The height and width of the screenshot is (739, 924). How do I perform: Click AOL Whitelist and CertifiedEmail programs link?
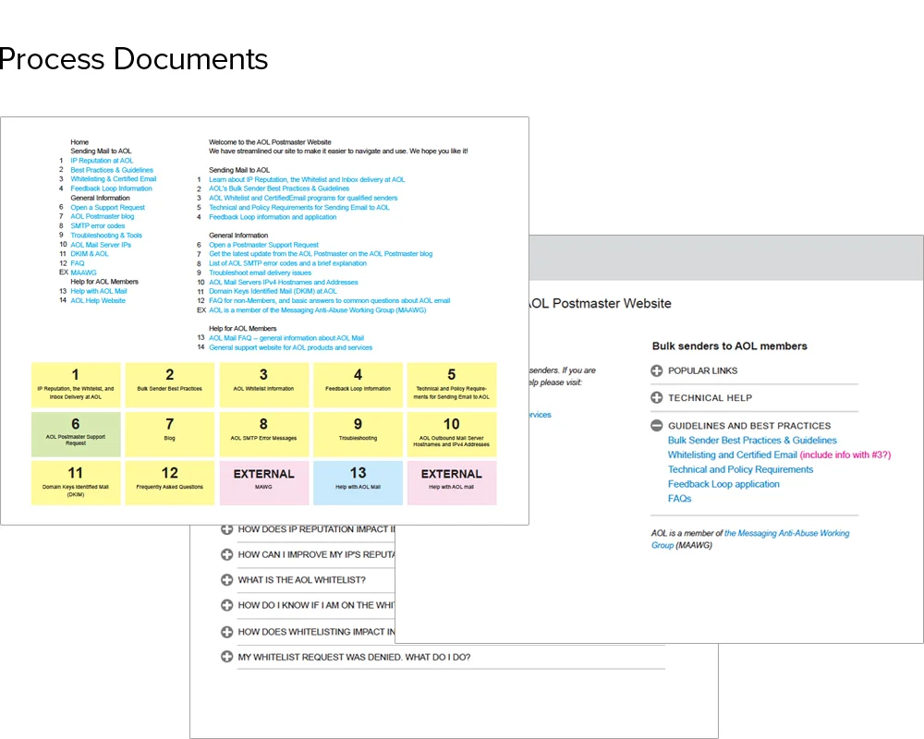pos(303,198)
